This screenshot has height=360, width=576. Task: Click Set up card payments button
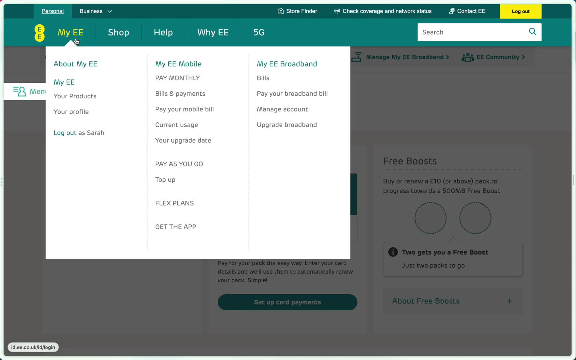[287, 302]
